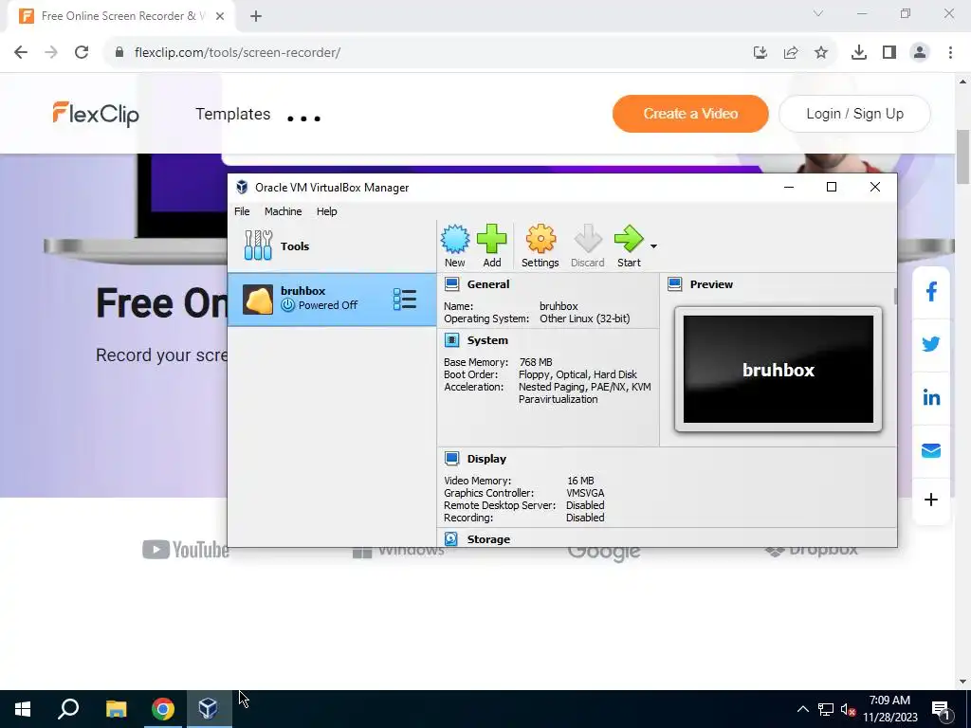Open Windows taskbar search
The height and width of the screenshot is (728, 971).
tap(68, 709)
